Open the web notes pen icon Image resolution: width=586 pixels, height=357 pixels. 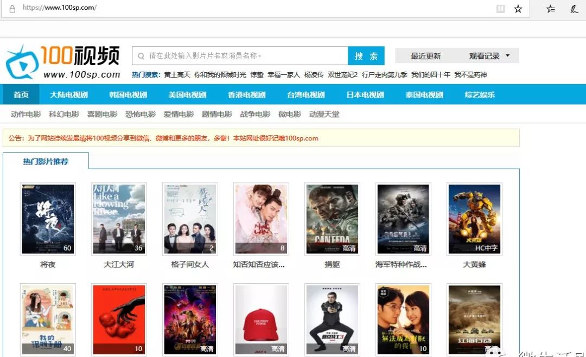click(x=575, y=9)
